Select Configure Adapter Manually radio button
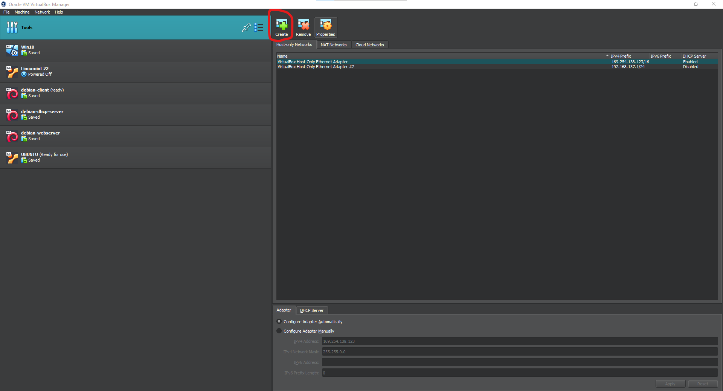Viewport: 723px width, 391px height. click(x=279, y=331)
